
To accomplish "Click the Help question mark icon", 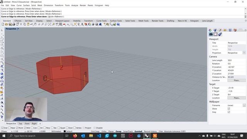I will 118,24.
